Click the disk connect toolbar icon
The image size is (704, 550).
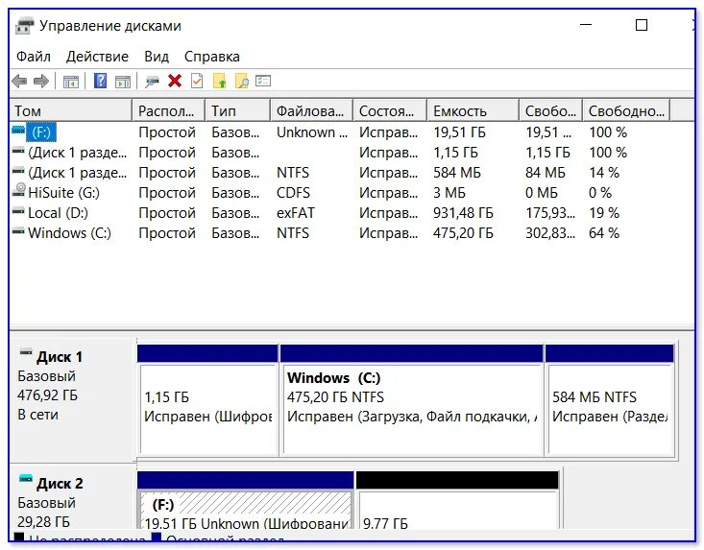pyautogui.click(x=152, y=82)
